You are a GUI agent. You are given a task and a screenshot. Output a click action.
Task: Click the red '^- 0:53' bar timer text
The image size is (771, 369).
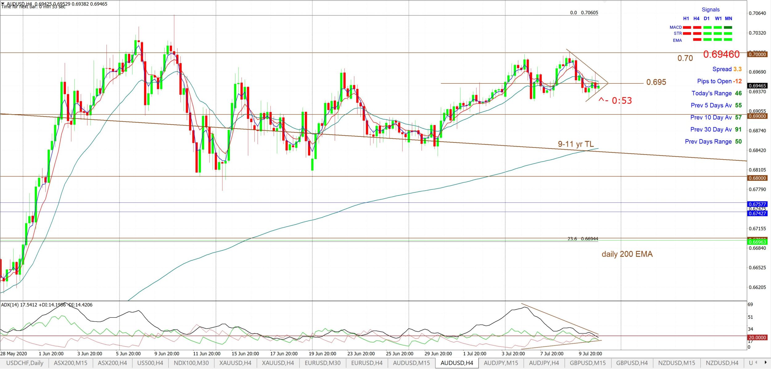coord(615,101)
